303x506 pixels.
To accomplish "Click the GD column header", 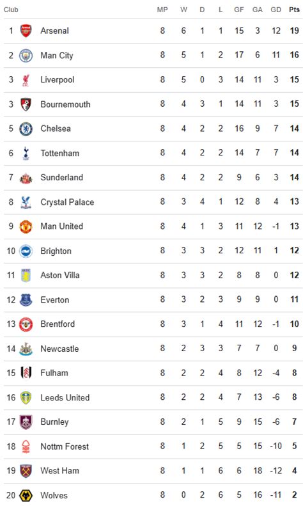I will click(276, 10).
